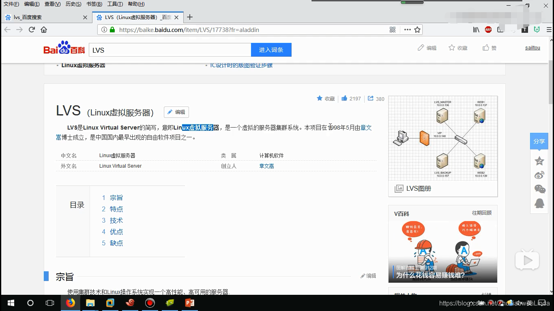Click 收藏 star above the article
Screen dimensions: 554x311
[x=326, y=98]
